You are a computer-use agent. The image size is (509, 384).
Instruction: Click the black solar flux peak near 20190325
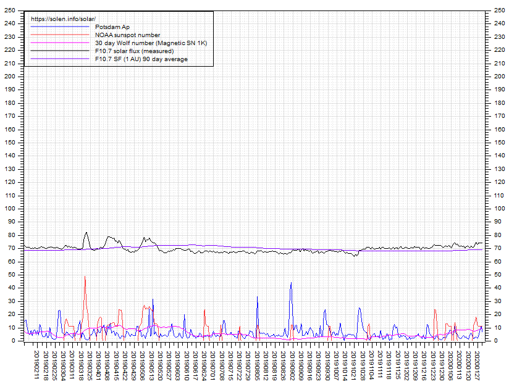coord(86,233)
